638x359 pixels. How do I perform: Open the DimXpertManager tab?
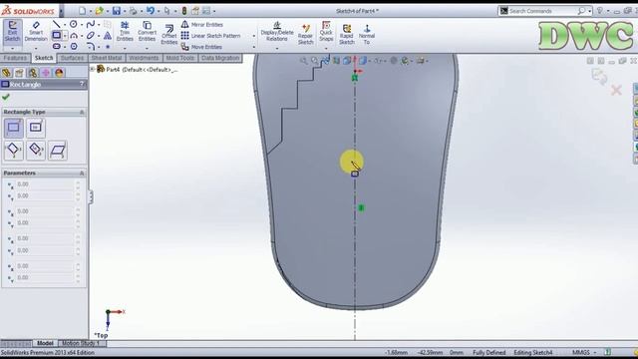tap(46, 73)
